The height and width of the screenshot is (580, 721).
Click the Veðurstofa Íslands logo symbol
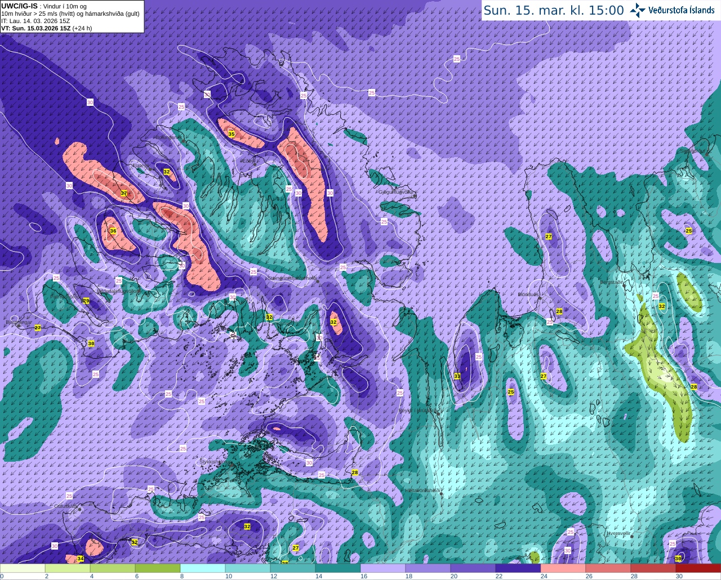[x=638, y=10]
